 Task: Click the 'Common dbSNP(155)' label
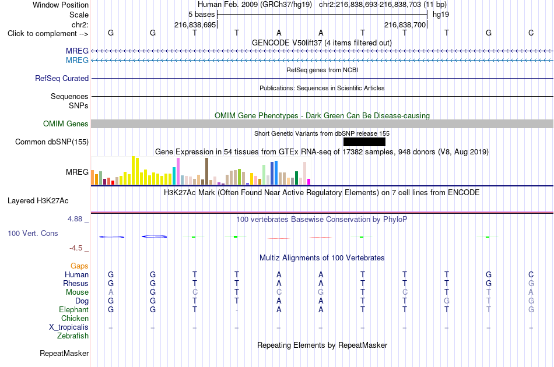pyautogui.click(x=52, y=142)
